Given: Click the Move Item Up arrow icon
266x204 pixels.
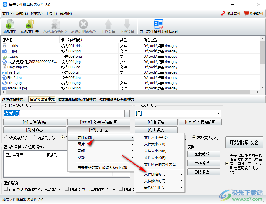Looking at the screenshot, I should coord(108,24).
